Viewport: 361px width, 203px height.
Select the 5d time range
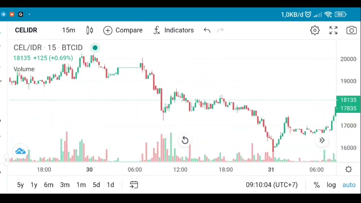coord(96,185)
